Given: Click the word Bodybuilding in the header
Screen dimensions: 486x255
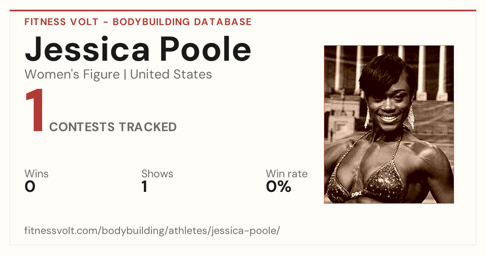Looking at the screenshot, I should point(151,22).
